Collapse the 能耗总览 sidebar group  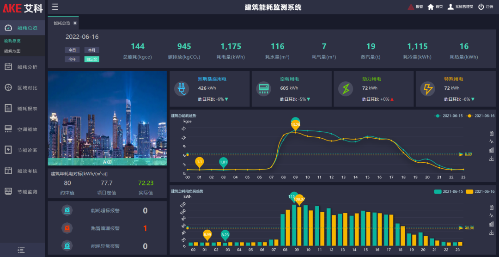22,28
